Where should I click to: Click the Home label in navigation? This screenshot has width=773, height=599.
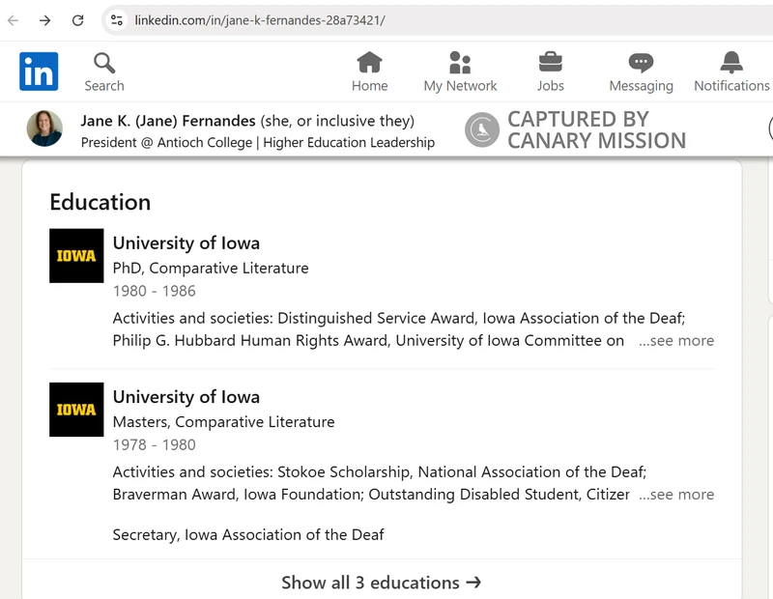click(x=369, y=86)
